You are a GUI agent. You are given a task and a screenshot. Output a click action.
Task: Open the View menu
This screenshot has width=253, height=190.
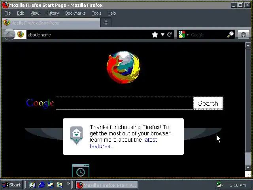(35, 13)
